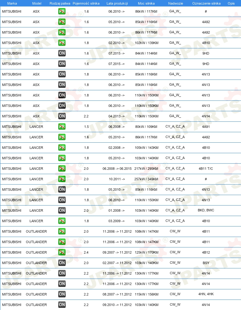241x310 pixels.
Task: Click the Marka column header
Action: (12, 3)
